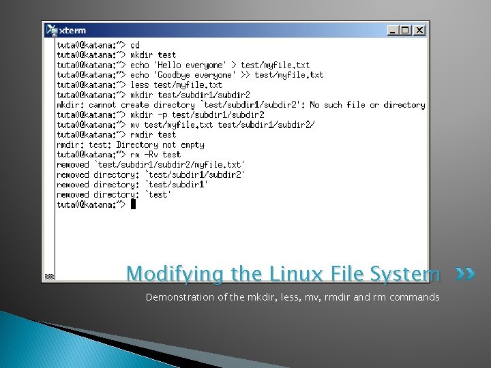Screen dimensions: 491x368
Task: Click the xterm window icon in title bar
Action: click(x=52, y=30)
